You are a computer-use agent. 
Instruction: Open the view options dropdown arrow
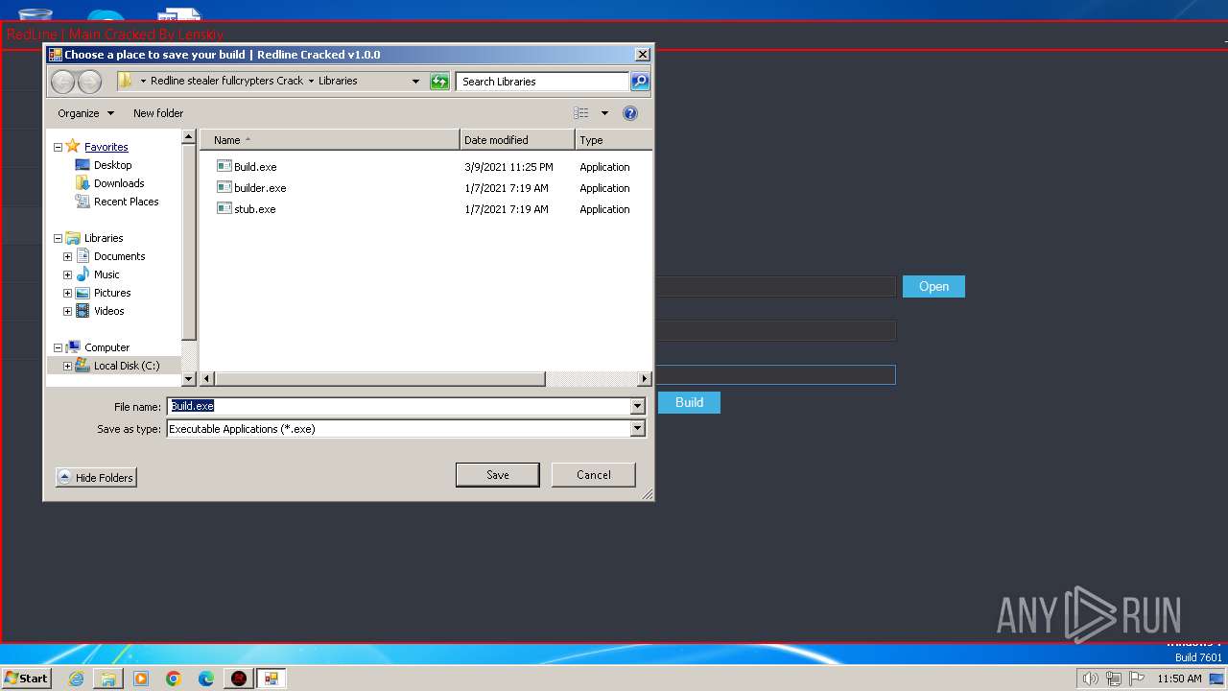click(x=604, y=113)
